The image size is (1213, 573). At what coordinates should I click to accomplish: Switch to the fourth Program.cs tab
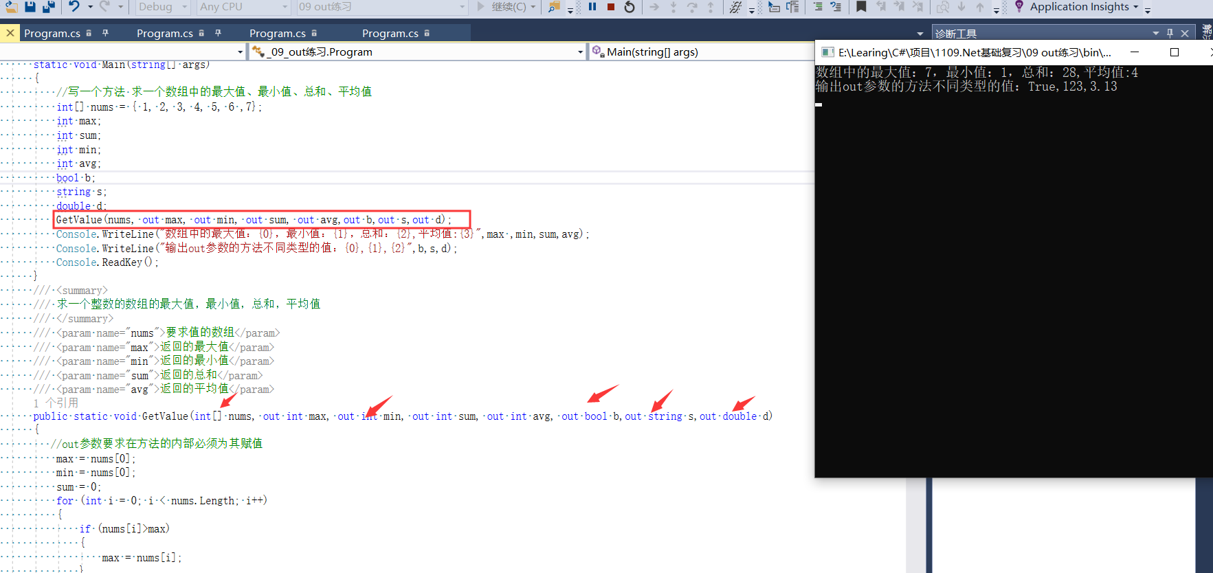(390, 33)
